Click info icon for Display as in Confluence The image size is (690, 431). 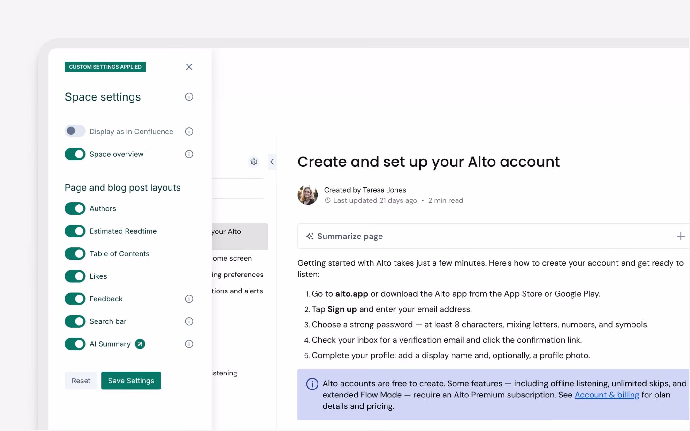click(x=189, y=132)
